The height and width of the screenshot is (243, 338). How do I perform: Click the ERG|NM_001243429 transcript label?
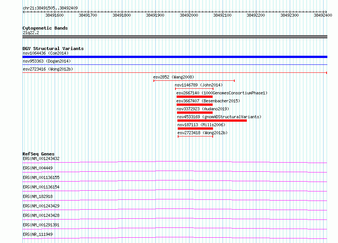pos(41,206)
